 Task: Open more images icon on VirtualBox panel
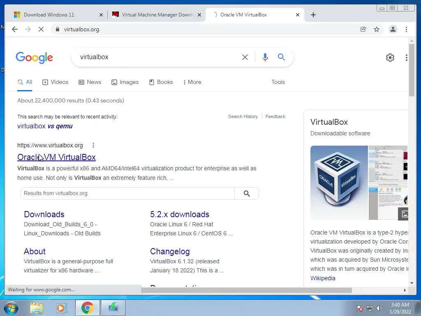point(403,214)
